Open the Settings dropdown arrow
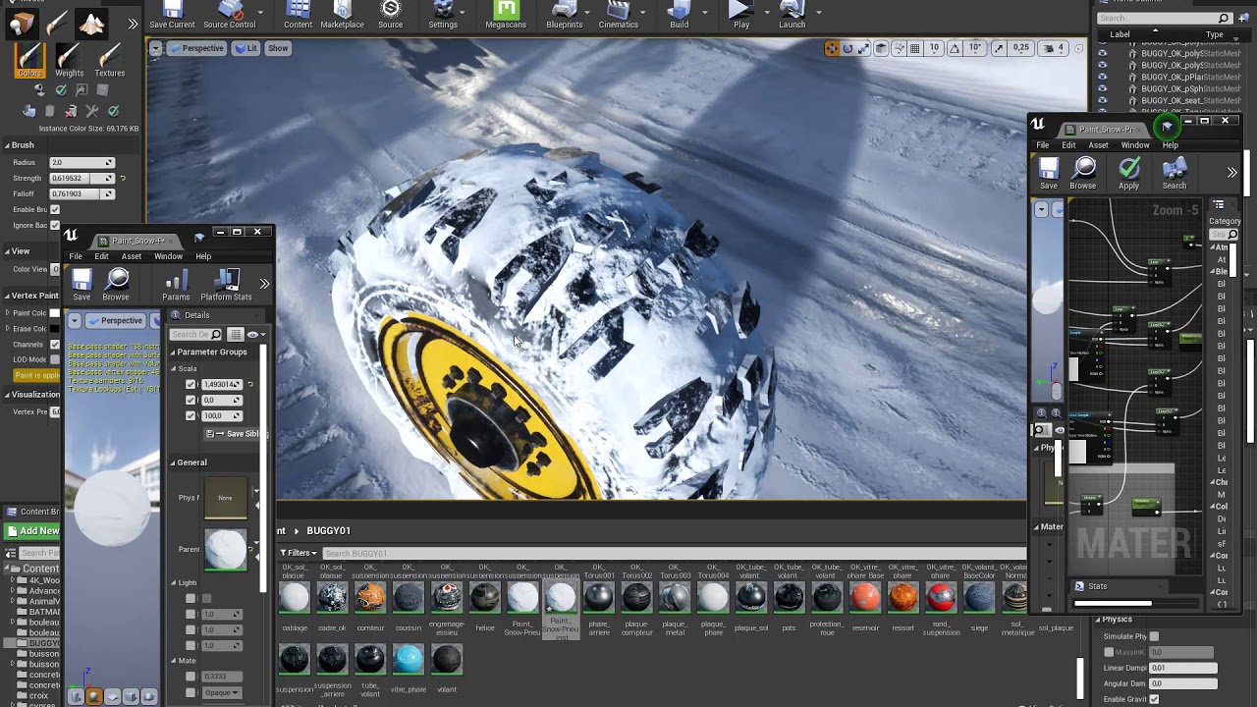Viewport: 1257px width, 707px height. tap(465, 13)
